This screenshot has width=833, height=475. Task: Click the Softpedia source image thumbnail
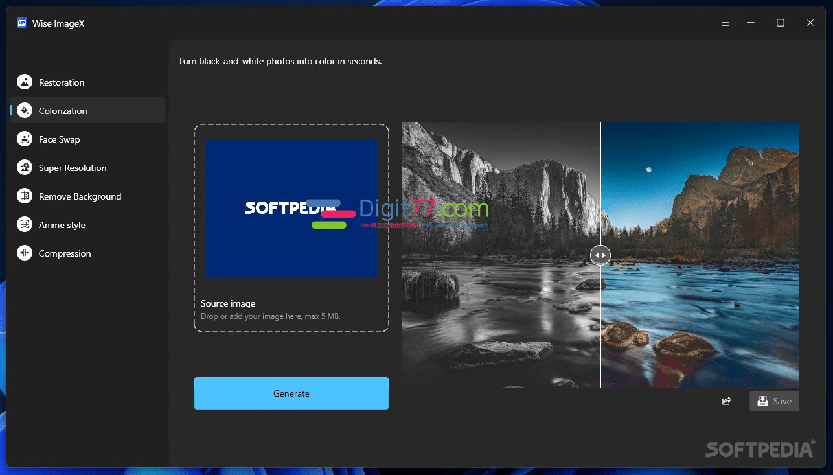[x=291, y=209]
